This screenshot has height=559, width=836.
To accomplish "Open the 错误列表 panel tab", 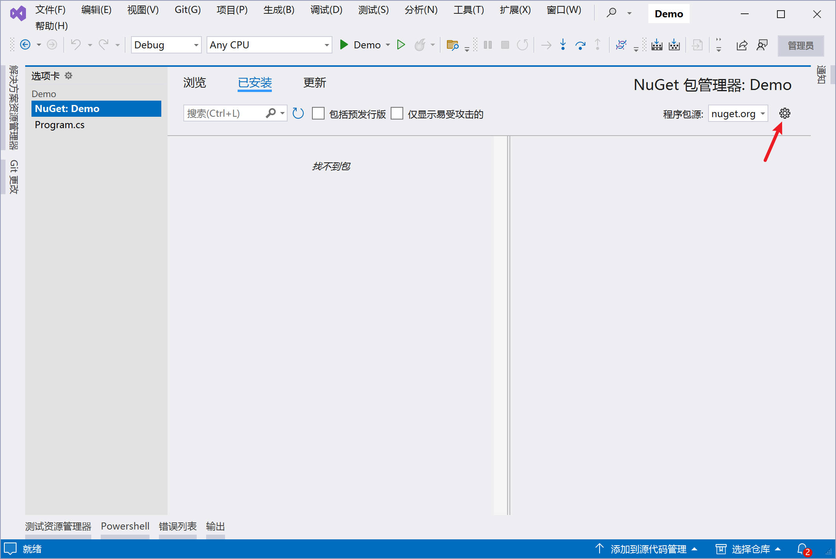I will pos(178,526).
